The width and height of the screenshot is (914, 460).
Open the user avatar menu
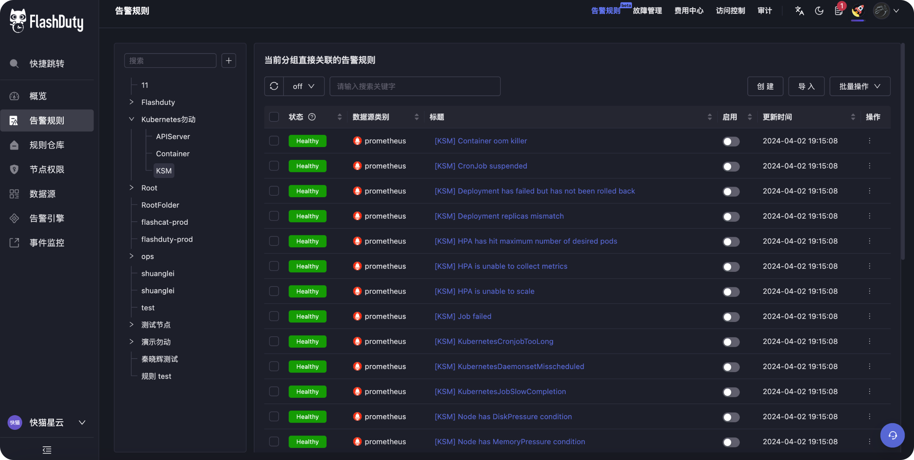click(881, 11)
